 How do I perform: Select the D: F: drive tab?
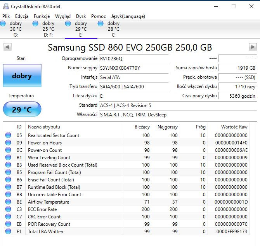pyautogui.click(x=48, y=29)
